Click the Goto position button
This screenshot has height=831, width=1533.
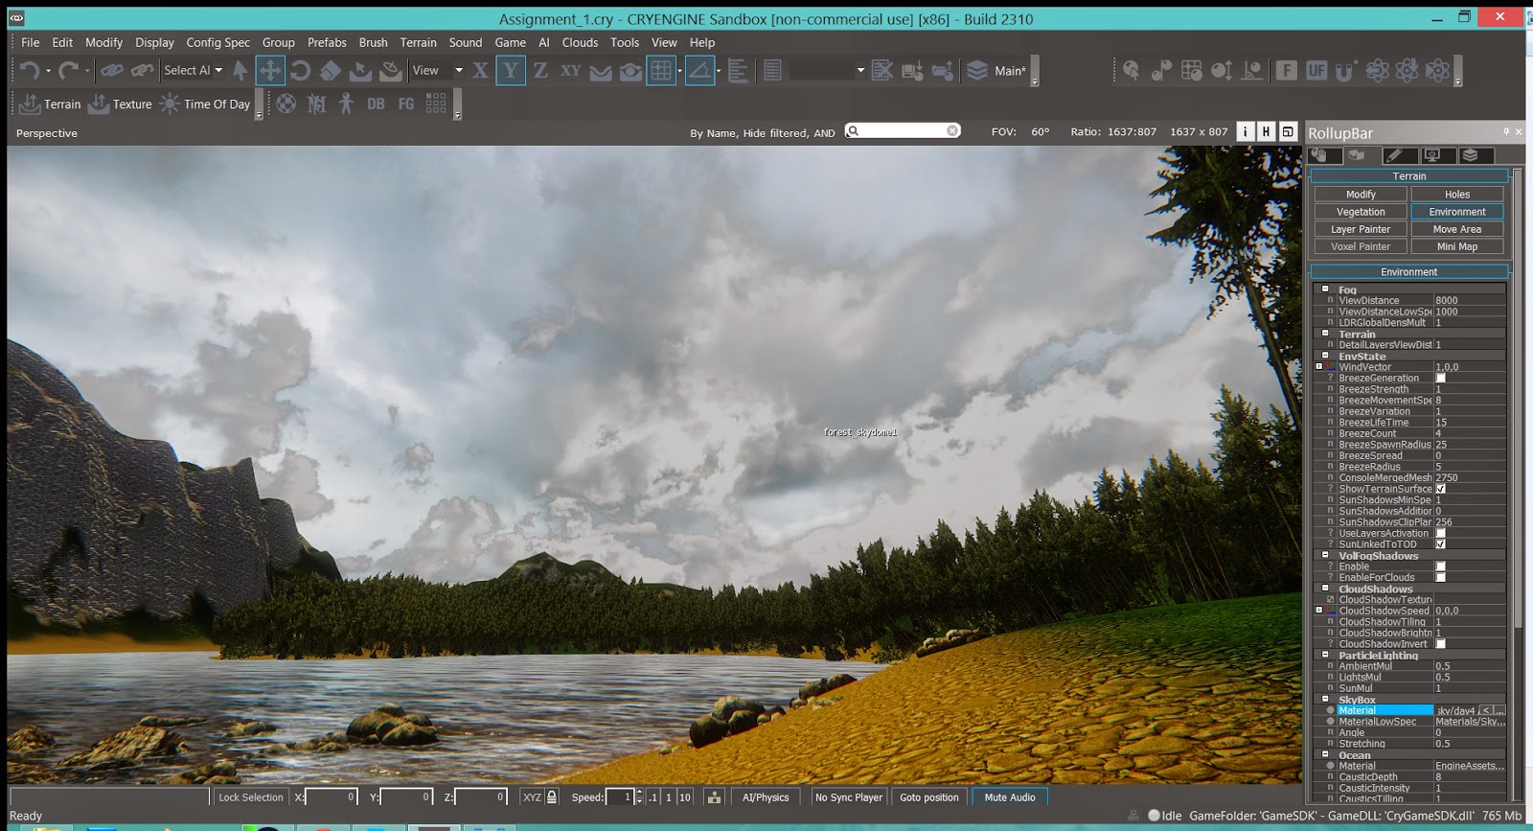coord(928,797)
